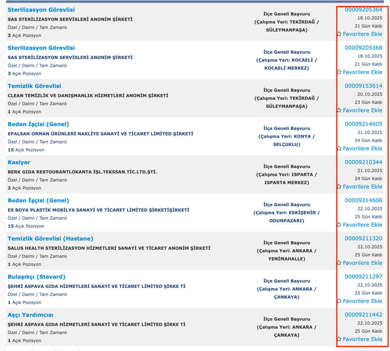Image resolution: width=390 pixels, height=351 pixels.
Task: Click the favorite star for listing 00009214605
Action: (339, 148)
